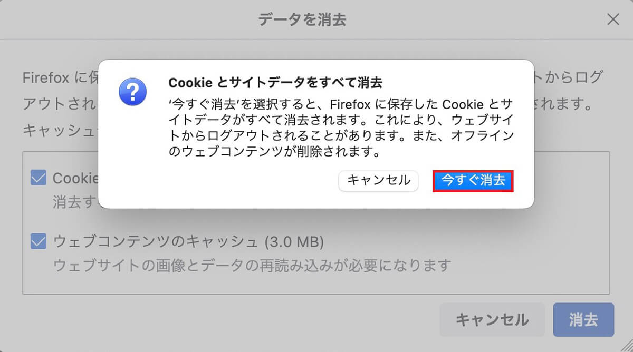Image resolution: width=633 pixels, height=352 pixels.
Task: Click the dialog message starting '今すぐ消去'を選択すると
Action: (x=341, y=128)
